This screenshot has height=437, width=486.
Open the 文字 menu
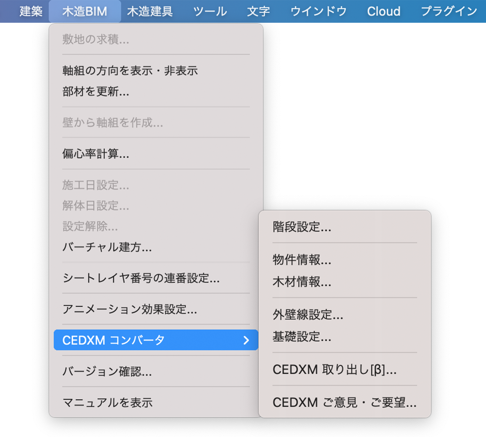point(258,11)
